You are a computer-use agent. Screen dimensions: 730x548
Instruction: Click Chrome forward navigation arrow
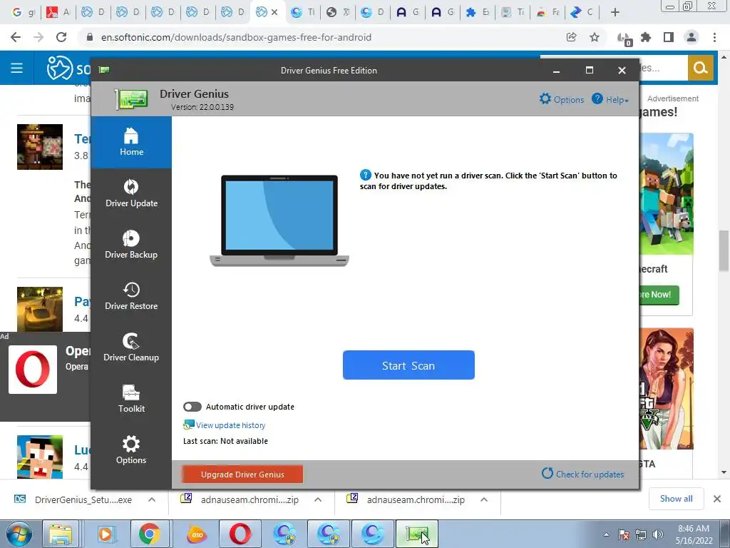(x=38, y=37)
